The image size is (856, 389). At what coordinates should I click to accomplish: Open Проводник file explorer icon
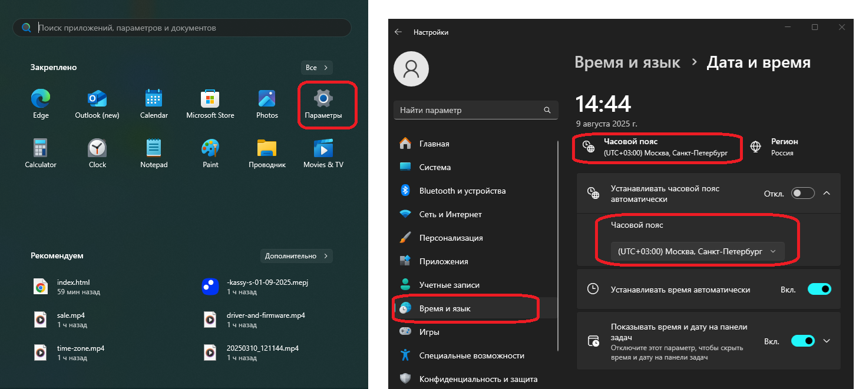pos(267,154)
